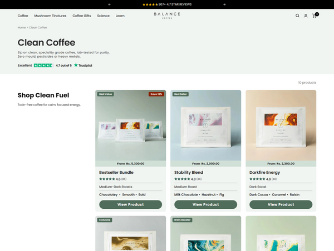Open the search icon in header

tap(297, 16)
